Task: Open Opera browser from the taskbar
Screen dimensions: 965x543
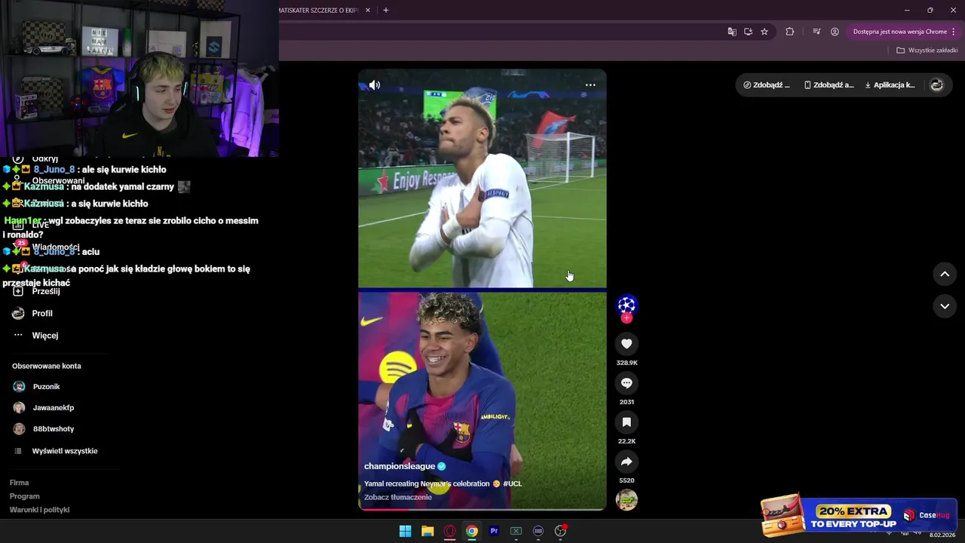Action: click(x=450, y=531)
